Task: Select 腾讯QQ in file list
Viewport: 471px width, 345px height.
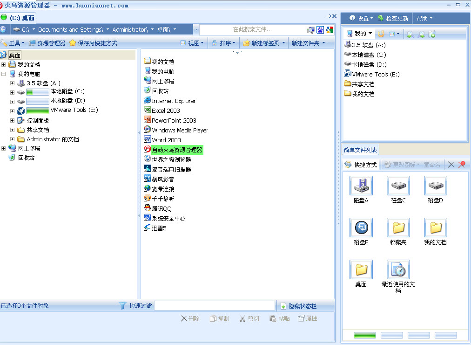Action: pyautogui.click(x=158, y=208)
